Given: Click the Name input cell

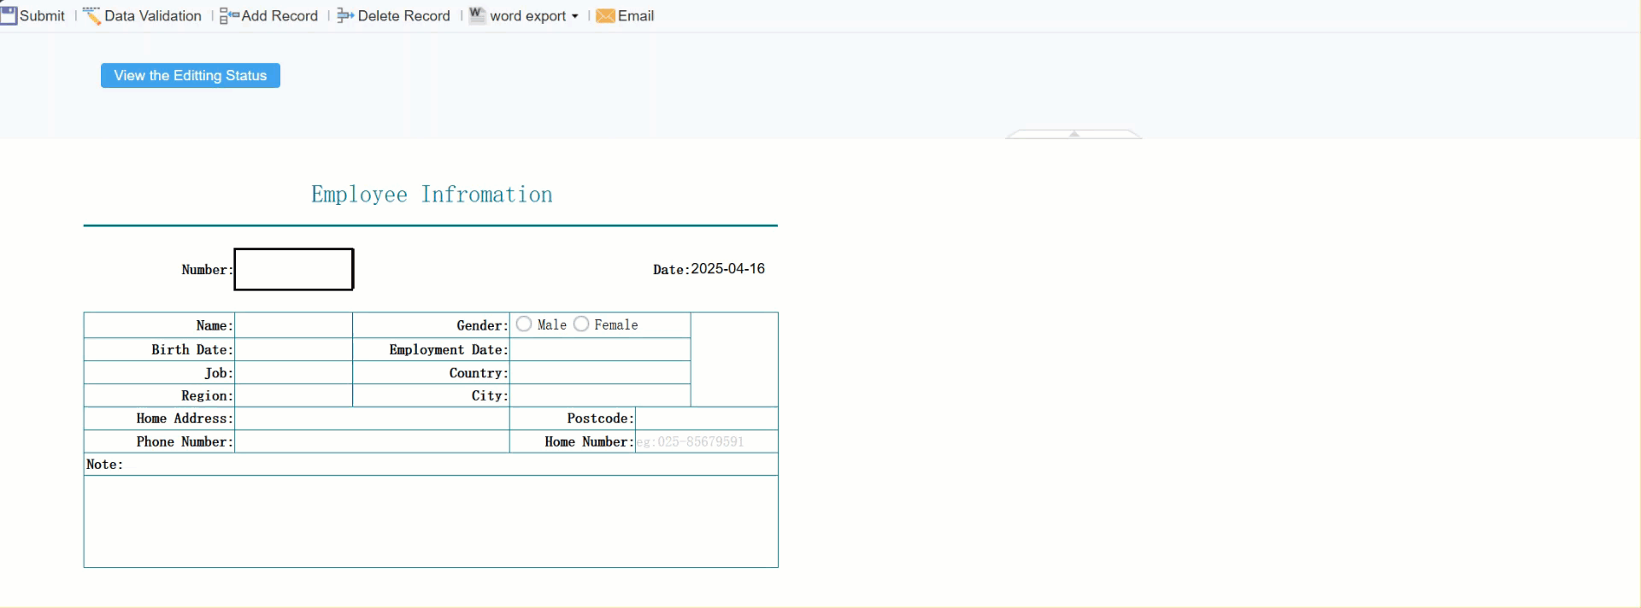Looking at the screenshot, I should (x=294, y=325).
